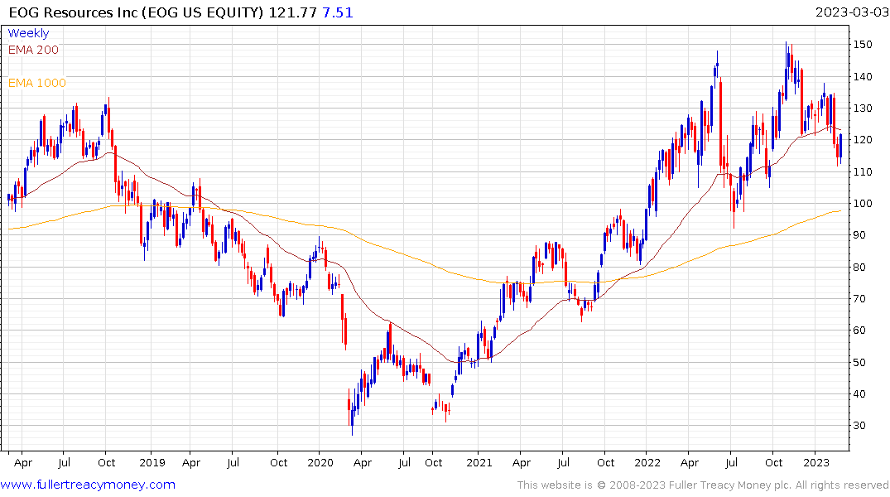
Task: Click the 60 price axis label
Action: (859, 330)
